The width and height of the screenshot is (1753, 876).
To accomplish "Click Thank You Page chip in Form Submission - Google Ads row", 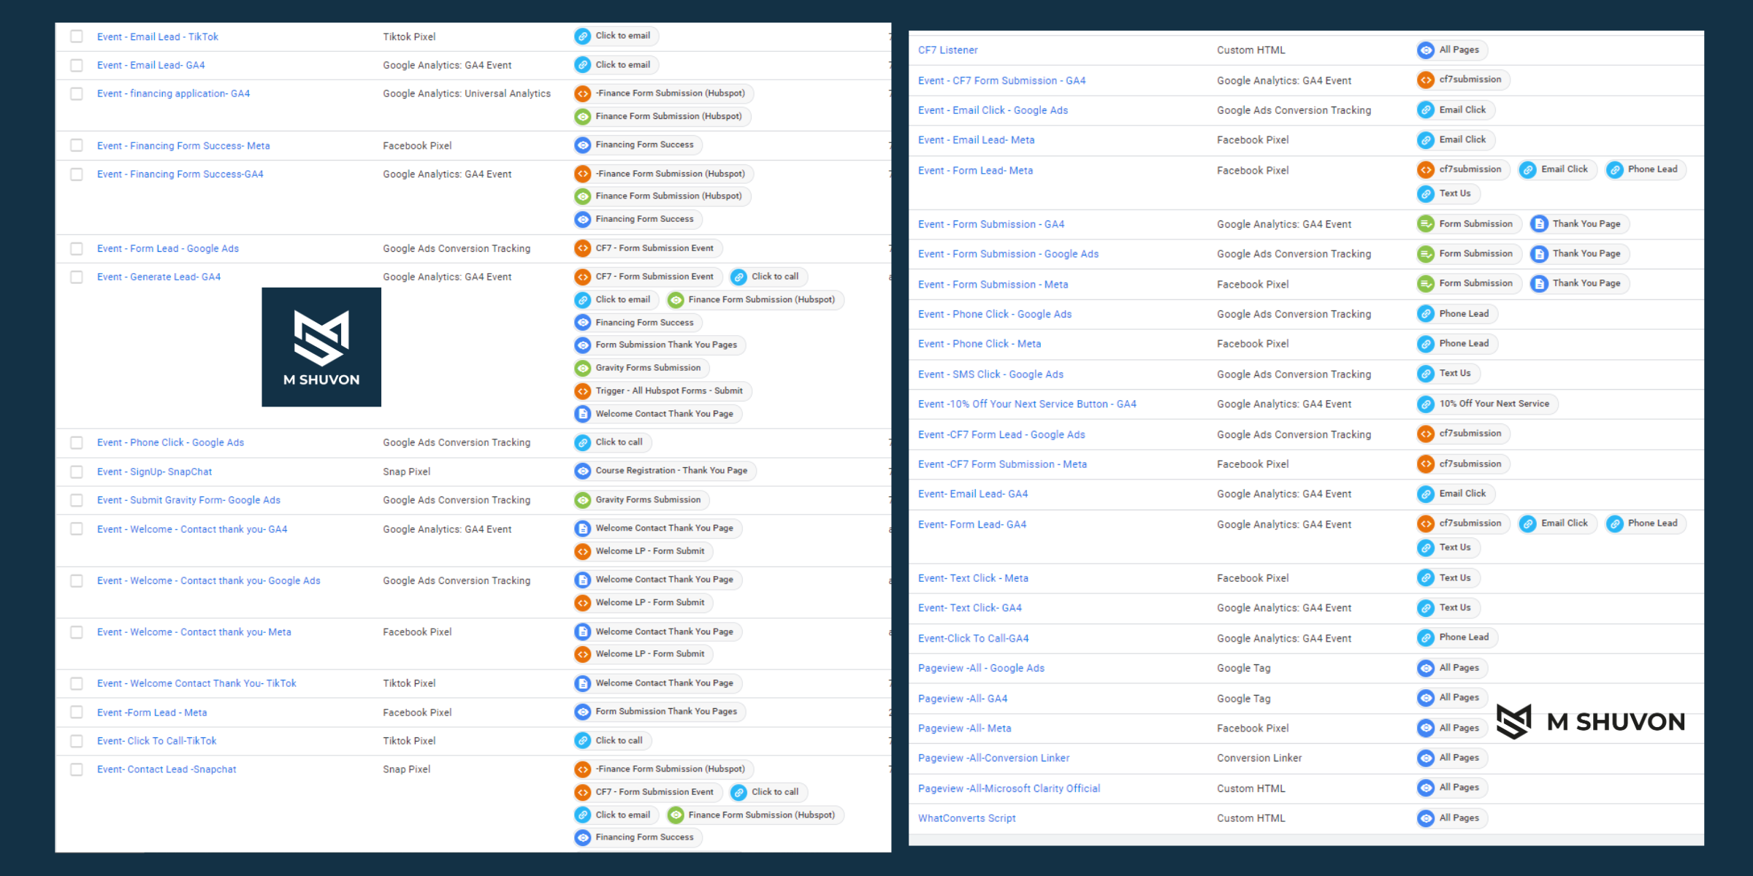I will pos(1580,254).
